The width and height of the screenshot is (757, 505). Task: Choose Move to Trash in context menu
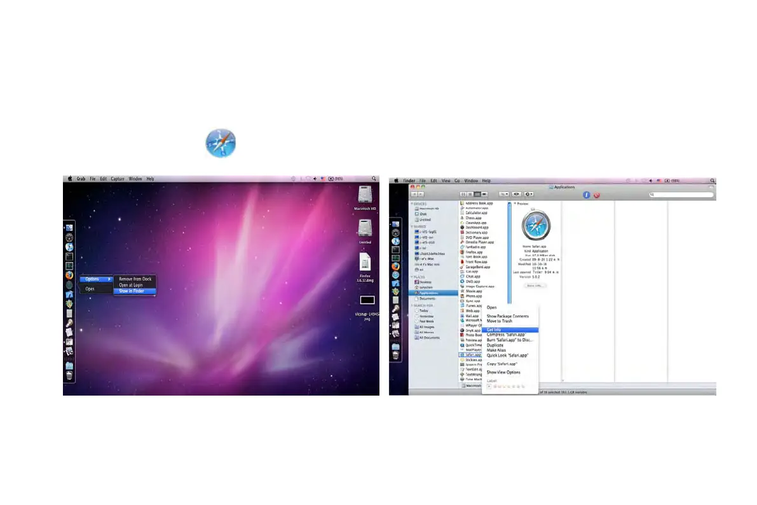pyautogui.click(x=500, y=321)
